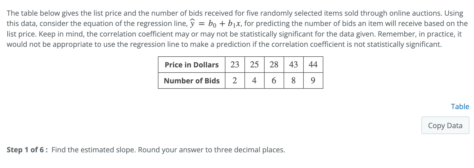Select the price value 25 cell
This screenshot has width=474, height=168.
point(254,65)
